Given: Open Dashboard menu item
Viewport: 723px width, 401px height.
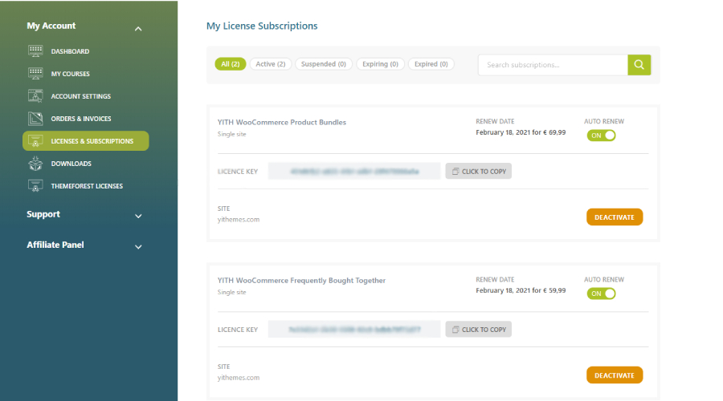Looking at the screenshot, I should click(70, 51).
